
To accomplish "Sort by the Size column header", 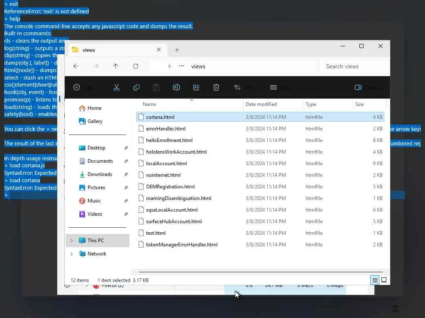I will click(369, 104).
